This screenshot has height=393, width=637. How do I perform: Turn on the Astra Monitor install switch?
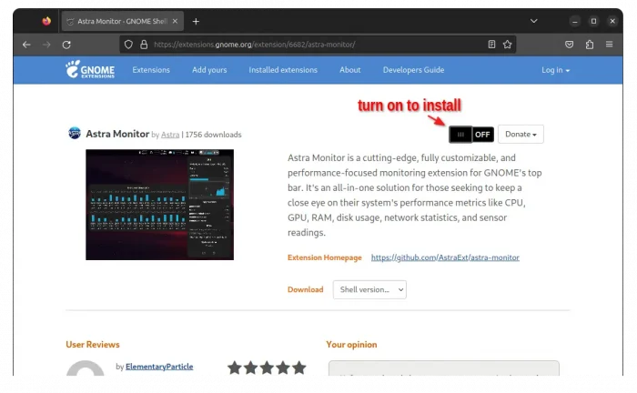click(470, 135)
